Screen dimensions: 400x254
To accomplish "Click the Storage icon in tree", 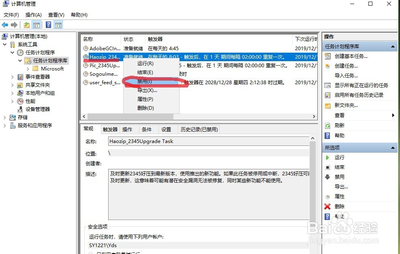I will 13,117.
